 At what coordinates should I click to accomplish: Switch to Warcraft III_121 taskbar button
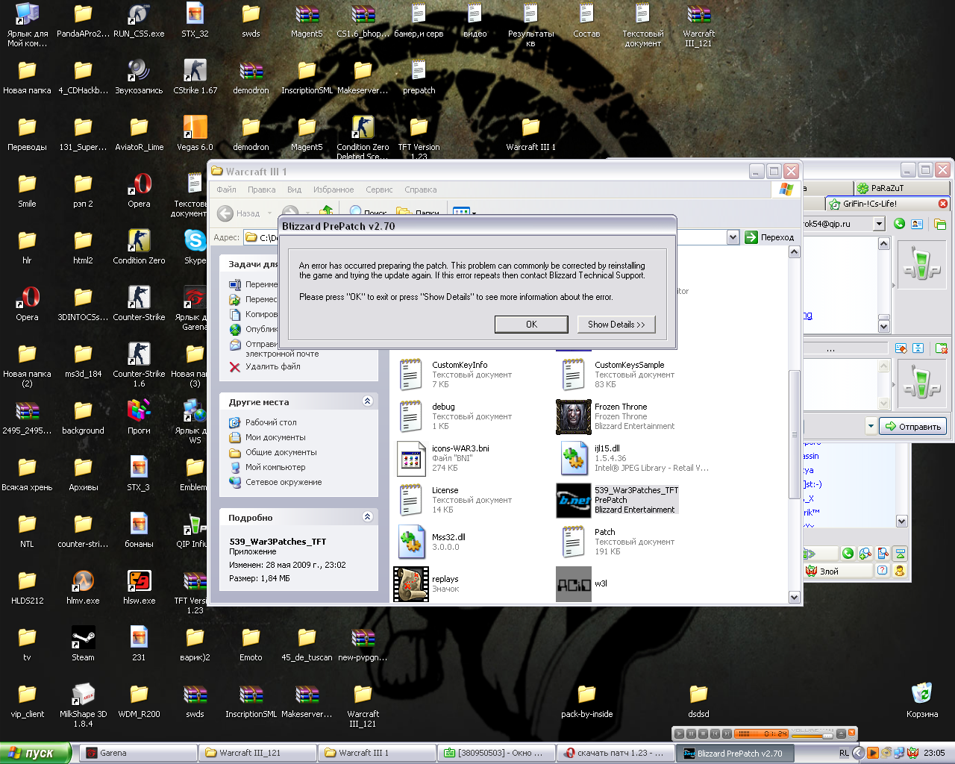point(257,753)
